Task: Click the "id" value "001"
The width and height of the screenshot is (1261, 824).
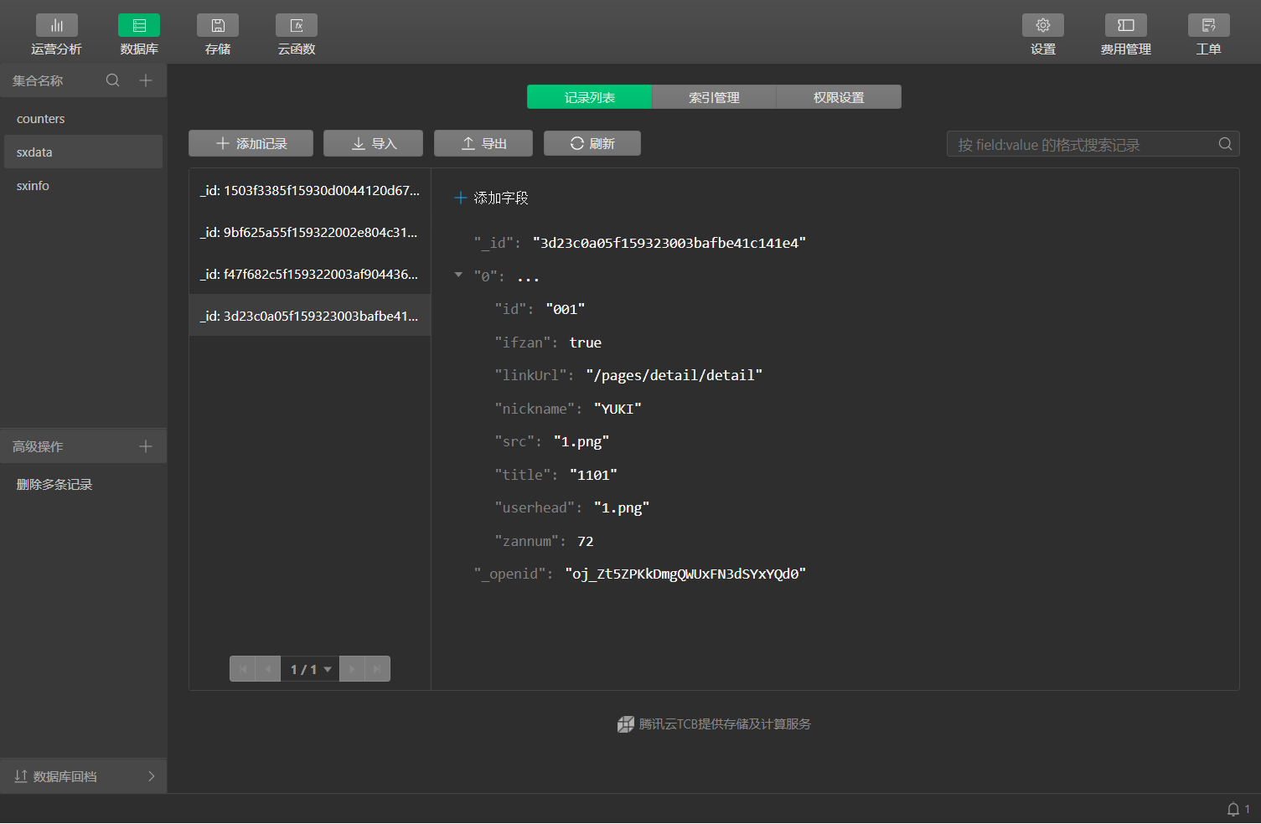Action: (x=566, y=309)
